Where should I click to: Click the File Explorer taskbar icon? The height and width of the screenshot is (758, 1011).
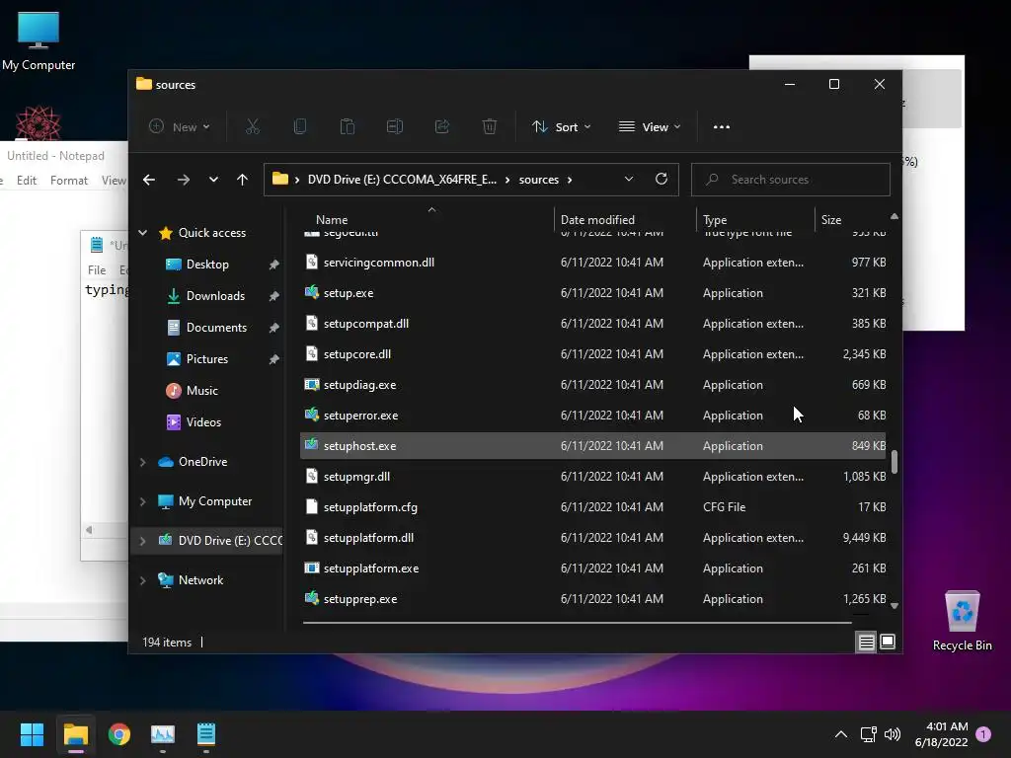coord(75,734)
